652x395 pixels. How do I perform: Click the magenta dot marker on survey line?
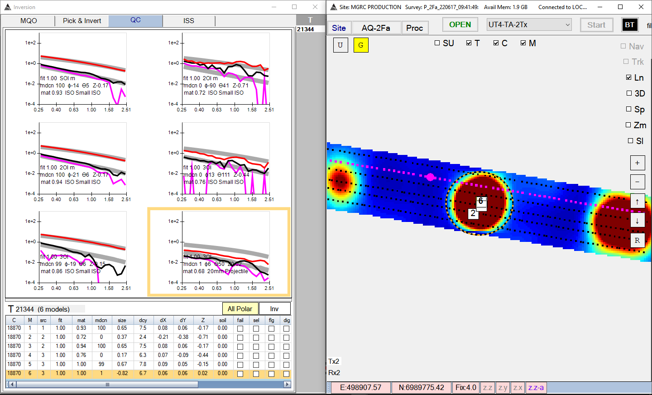tap(430, 177)
